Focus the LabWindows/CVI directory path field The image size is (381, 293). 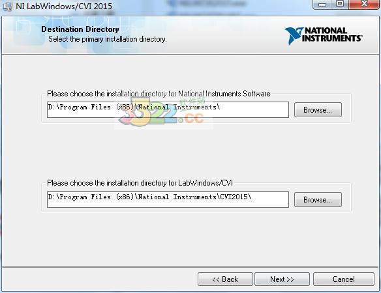pyautogui.click(x=168, y=200)
